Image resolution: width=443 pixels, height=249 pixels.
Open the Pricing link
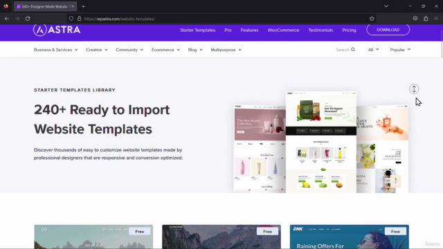click(349, 30)
